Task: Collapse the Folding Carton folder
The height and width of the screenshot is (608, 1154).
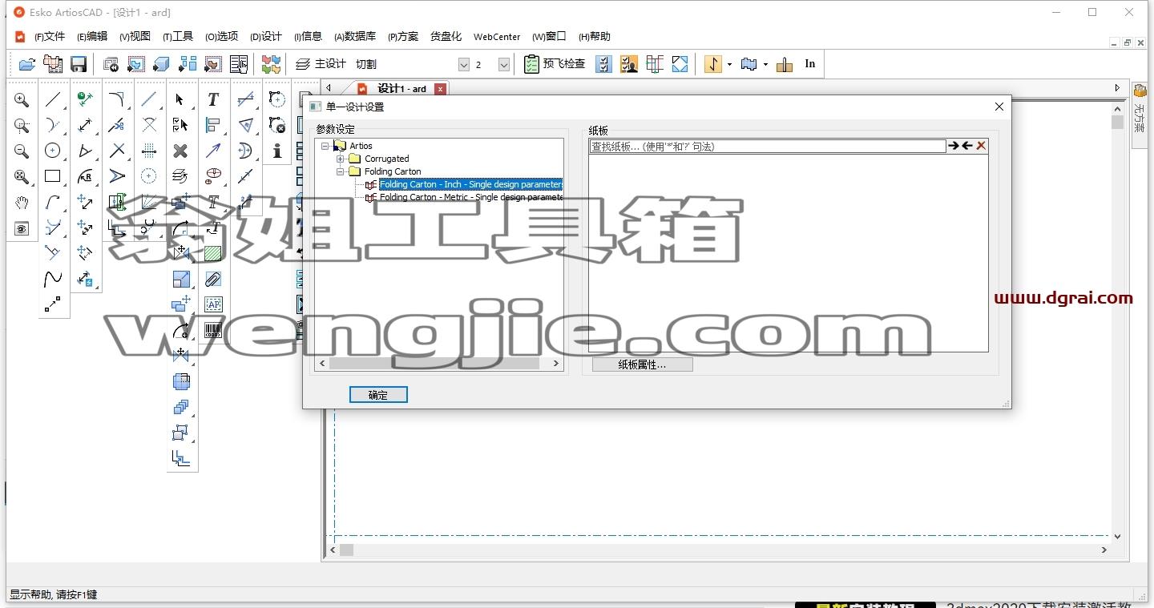Action: click(x=341, y=171)
